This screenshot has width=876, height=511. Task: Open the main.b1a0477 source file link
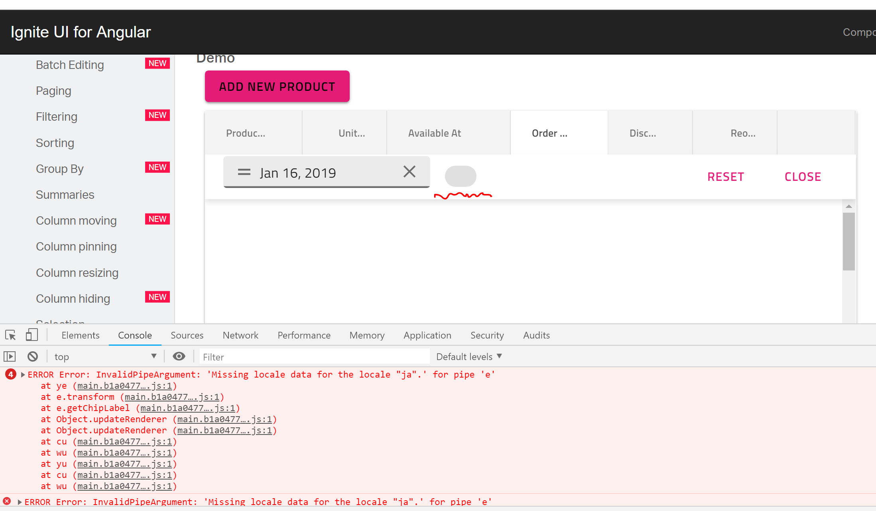[125, 386]
